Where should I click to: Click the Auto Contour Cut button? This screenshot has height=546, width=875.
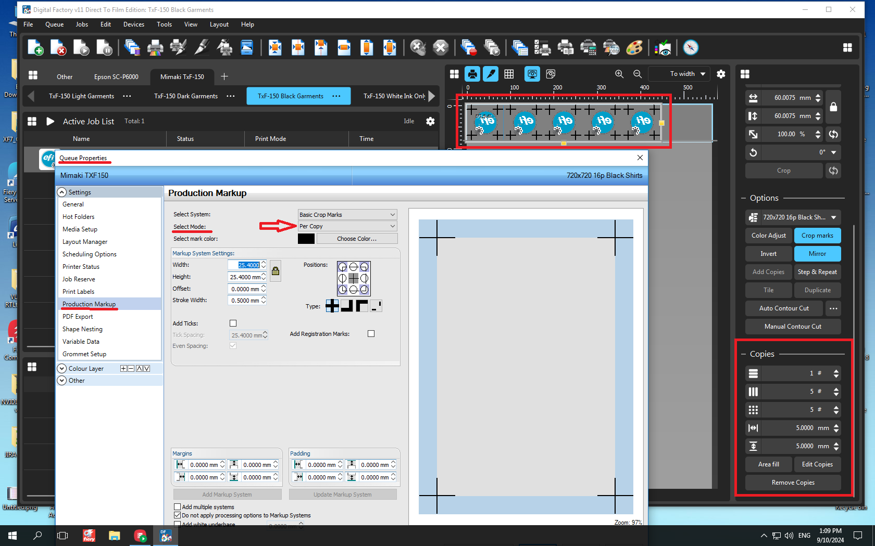(784, 308)
